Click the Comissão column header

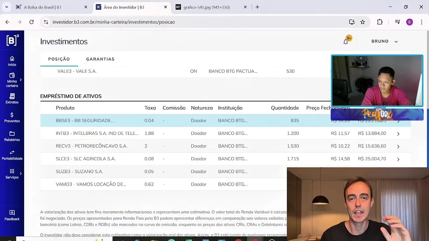tap(174, 108)
